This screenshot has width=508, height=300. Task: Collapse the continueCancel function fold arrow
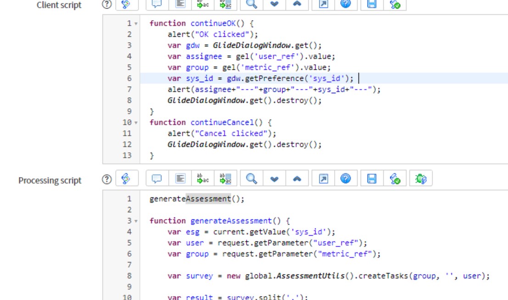136,123
